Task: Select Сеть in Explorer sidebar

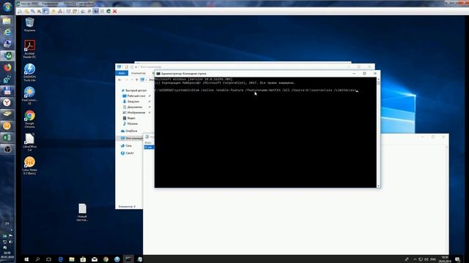Action: [126, 146]
